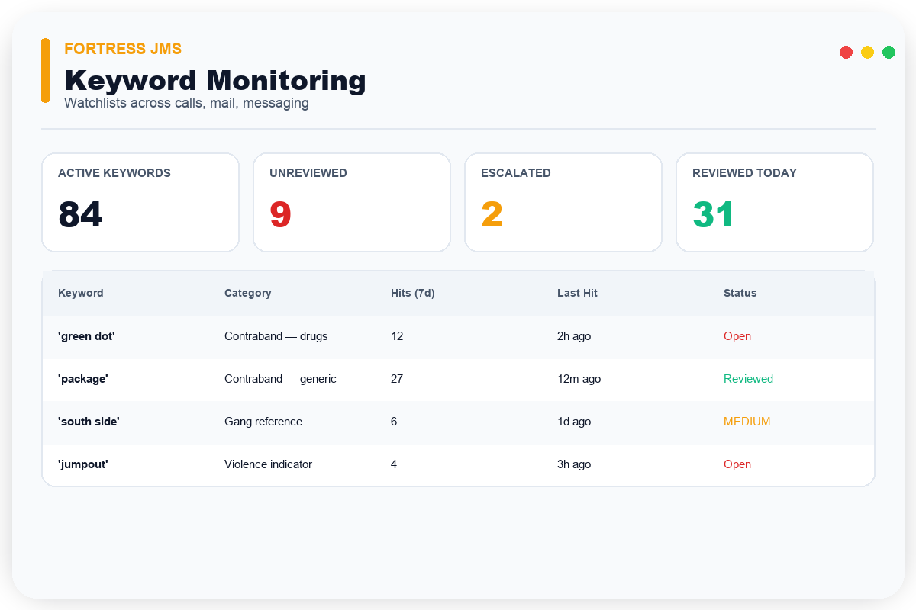Click the Gang reference category cell
This screenshot has height=610, width=916.
(263, 422)
